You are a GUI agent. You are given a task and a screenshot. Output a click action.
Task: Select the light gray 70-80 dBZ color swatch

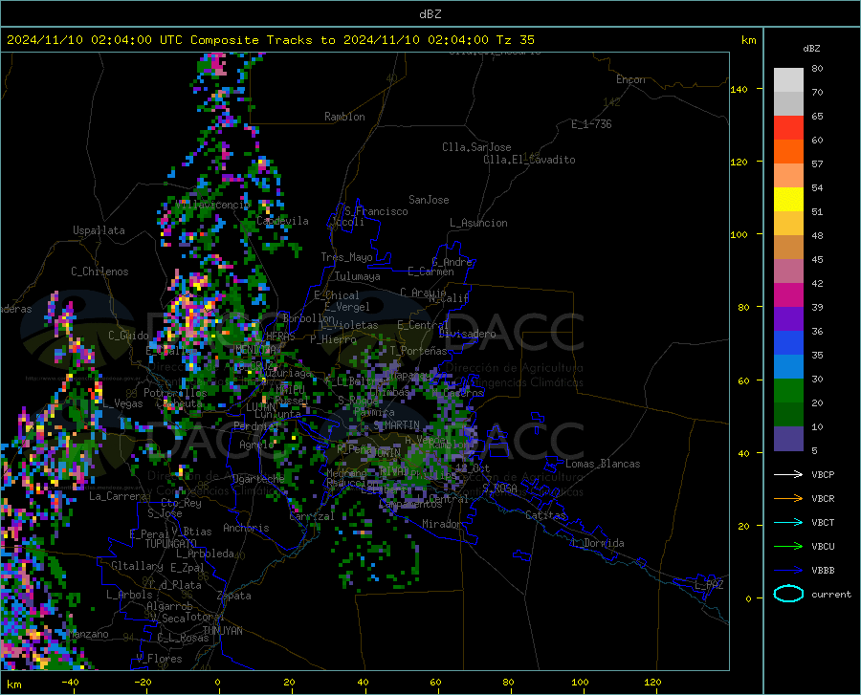788,80
